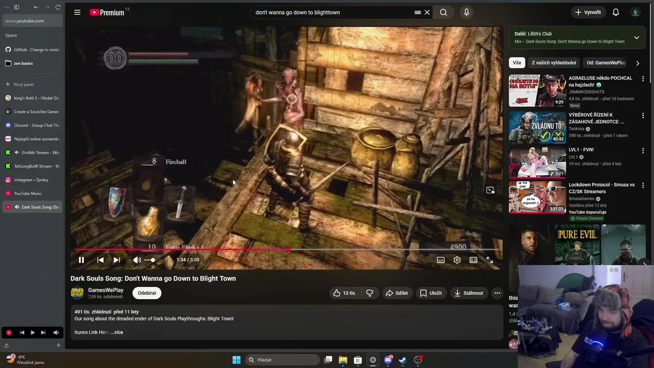
Task: Open the GamesWePlay channel name link
Action: [x=106, y=290]
